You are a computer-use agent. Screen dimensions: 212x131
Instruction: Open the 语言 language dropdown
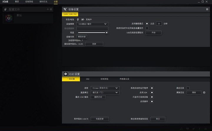[105, 88]
